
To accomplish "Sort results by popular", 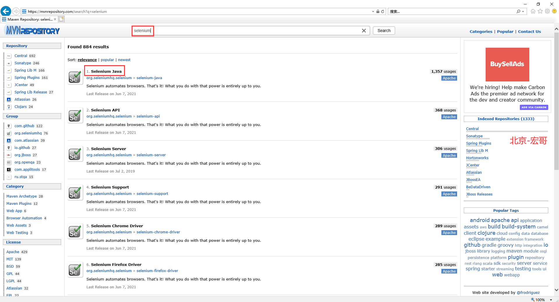I will click(x=107, y=60).
